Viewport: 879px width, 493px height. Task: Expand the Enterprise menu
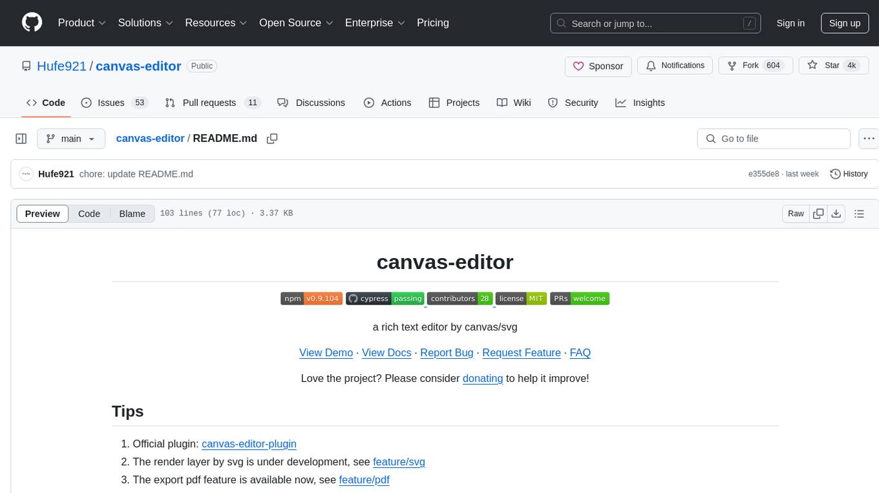click(x=375, y=23)
